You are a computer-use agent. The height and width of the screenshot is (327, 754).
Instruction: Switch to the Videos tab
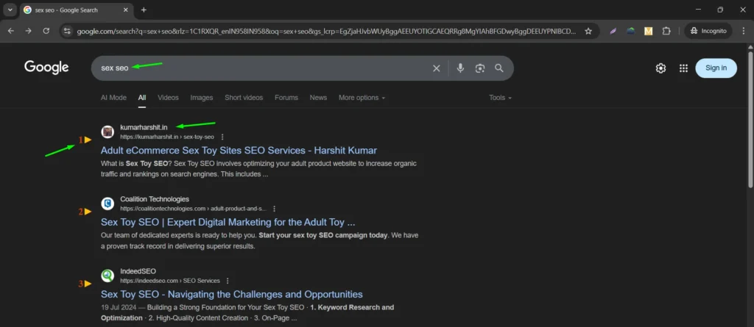coord(169,98)
